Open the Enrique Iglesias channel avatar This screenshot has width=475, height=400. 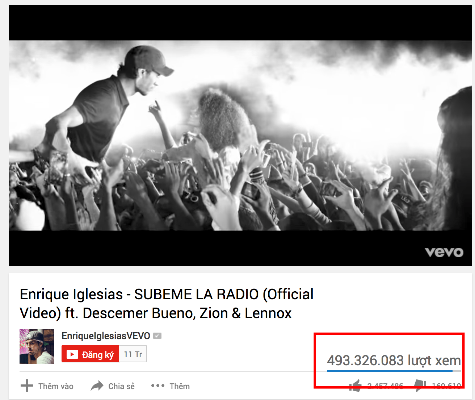(37, 346)
